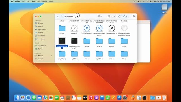Open the Edit menu
The width and height of the screenshot is (181, 102).
[x=28, y=1]
